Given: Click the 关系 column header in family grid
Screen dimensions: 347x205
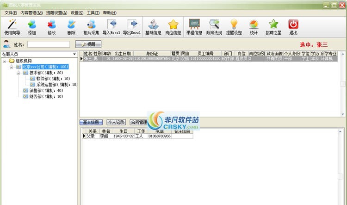Looking at the screenshot, I should pyautogui.click(x=93, y=131).
